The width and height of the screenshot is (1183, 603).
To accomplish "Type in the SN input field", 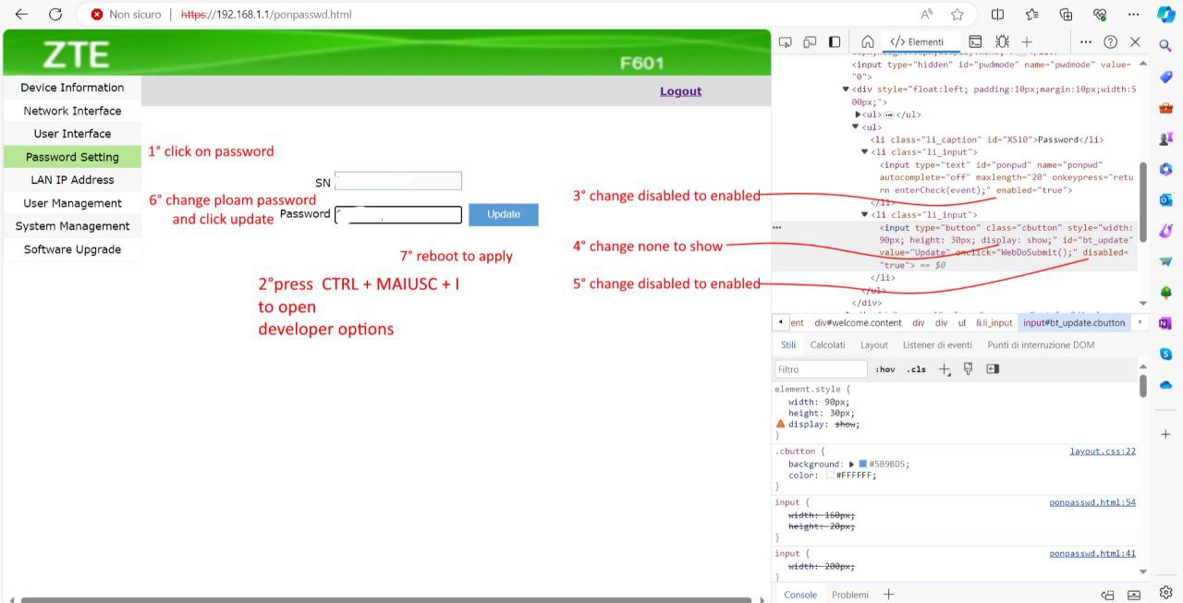I will (x=397, y=181).
